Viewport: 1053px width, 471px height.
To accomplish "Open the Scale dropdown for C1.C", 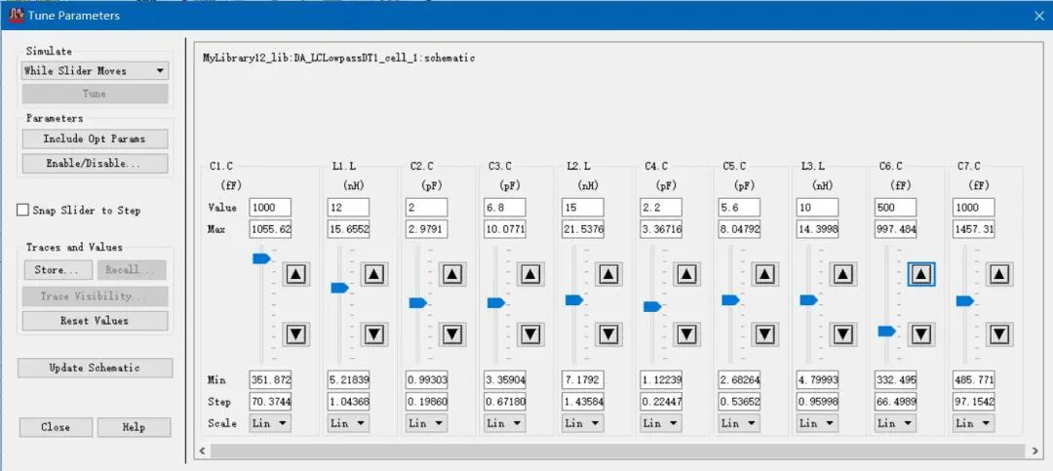I will [270, 423].
